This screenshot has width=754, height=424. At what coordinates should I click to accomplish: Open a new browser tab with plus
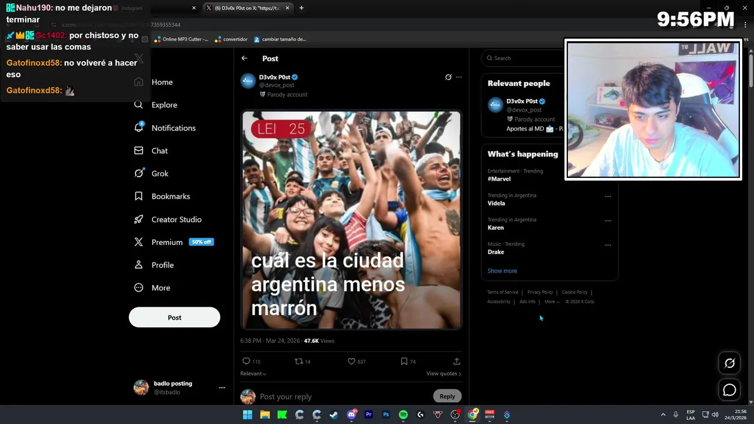[301, 8]
